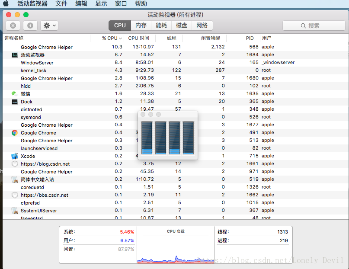Screen dimensions: 349x269
Task: Switch to the 磁盘 tab
Action: (x=181, y=26)
